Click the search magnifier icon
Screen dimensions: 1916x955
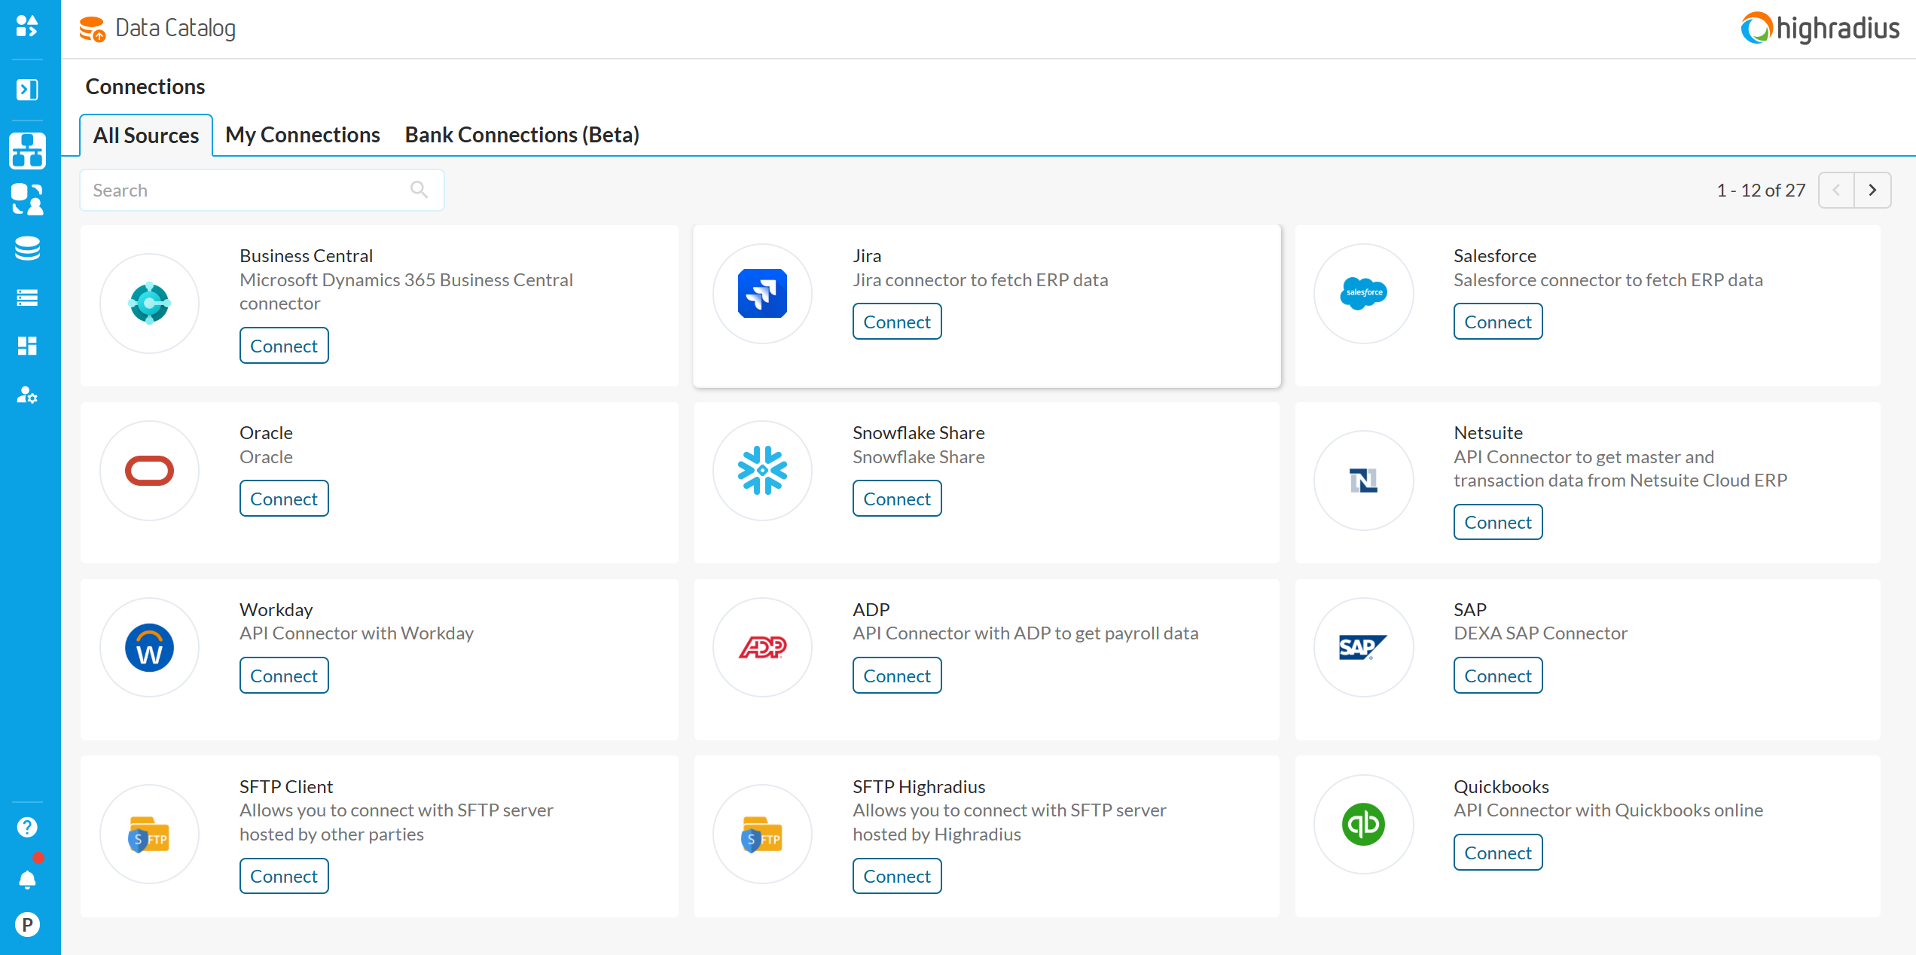coord(419,190)
